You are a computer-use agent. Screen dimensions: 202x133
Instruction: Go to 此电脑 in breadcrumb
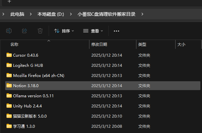coord(17,14)
